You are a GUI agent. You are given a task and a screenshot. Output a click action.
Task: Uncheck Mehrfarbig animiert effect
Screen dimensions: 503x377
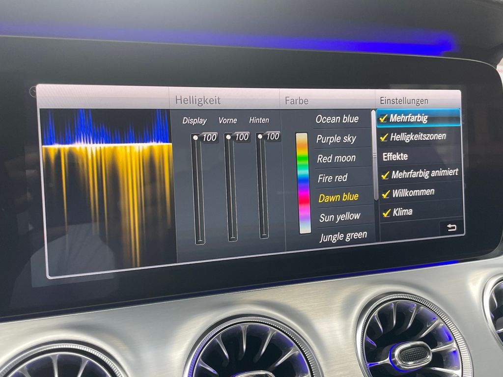(385, 174)
